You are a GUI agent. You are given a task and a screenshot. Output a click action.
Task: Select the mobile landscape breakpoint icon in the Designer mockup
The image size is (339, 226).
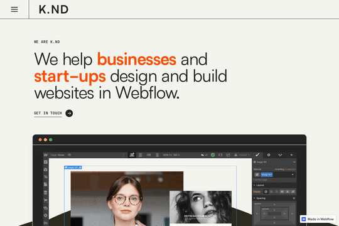tap(149, 155)
